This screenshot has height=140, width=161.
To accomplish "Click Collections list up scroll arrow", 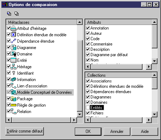I will [x=154, y=75].
